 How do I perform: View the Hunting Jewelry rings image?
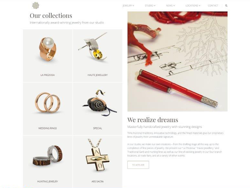click(48, 155)
